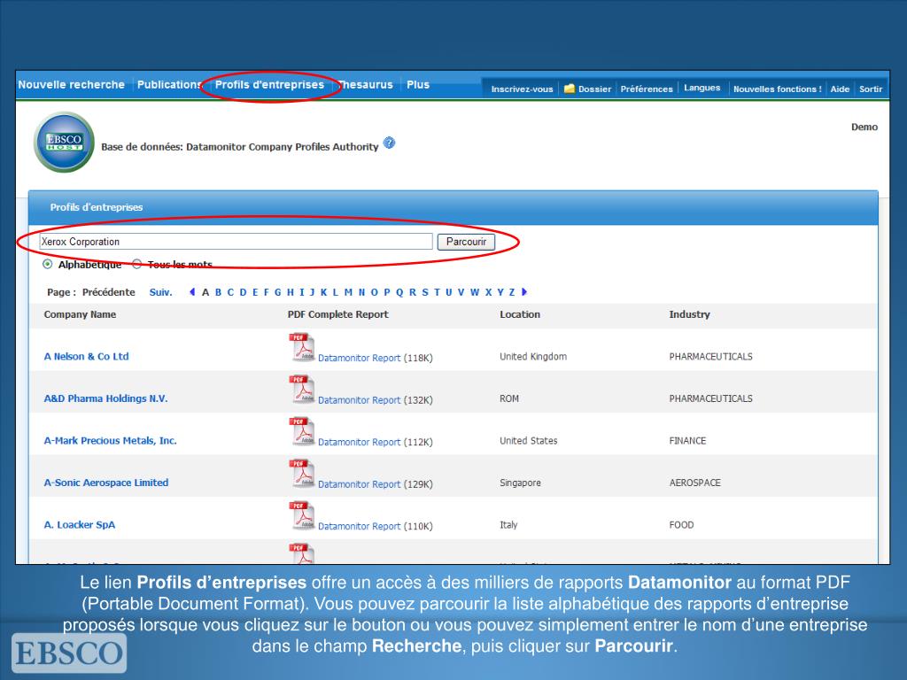This screenshot has width=907, height=680.
Task: Jump to letter D in alphabet list
Action: coord(243,292)
